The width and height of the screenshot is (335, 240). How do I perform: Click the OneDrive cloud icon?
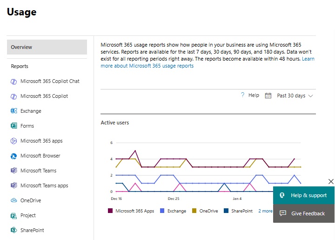tap(14, 201)
